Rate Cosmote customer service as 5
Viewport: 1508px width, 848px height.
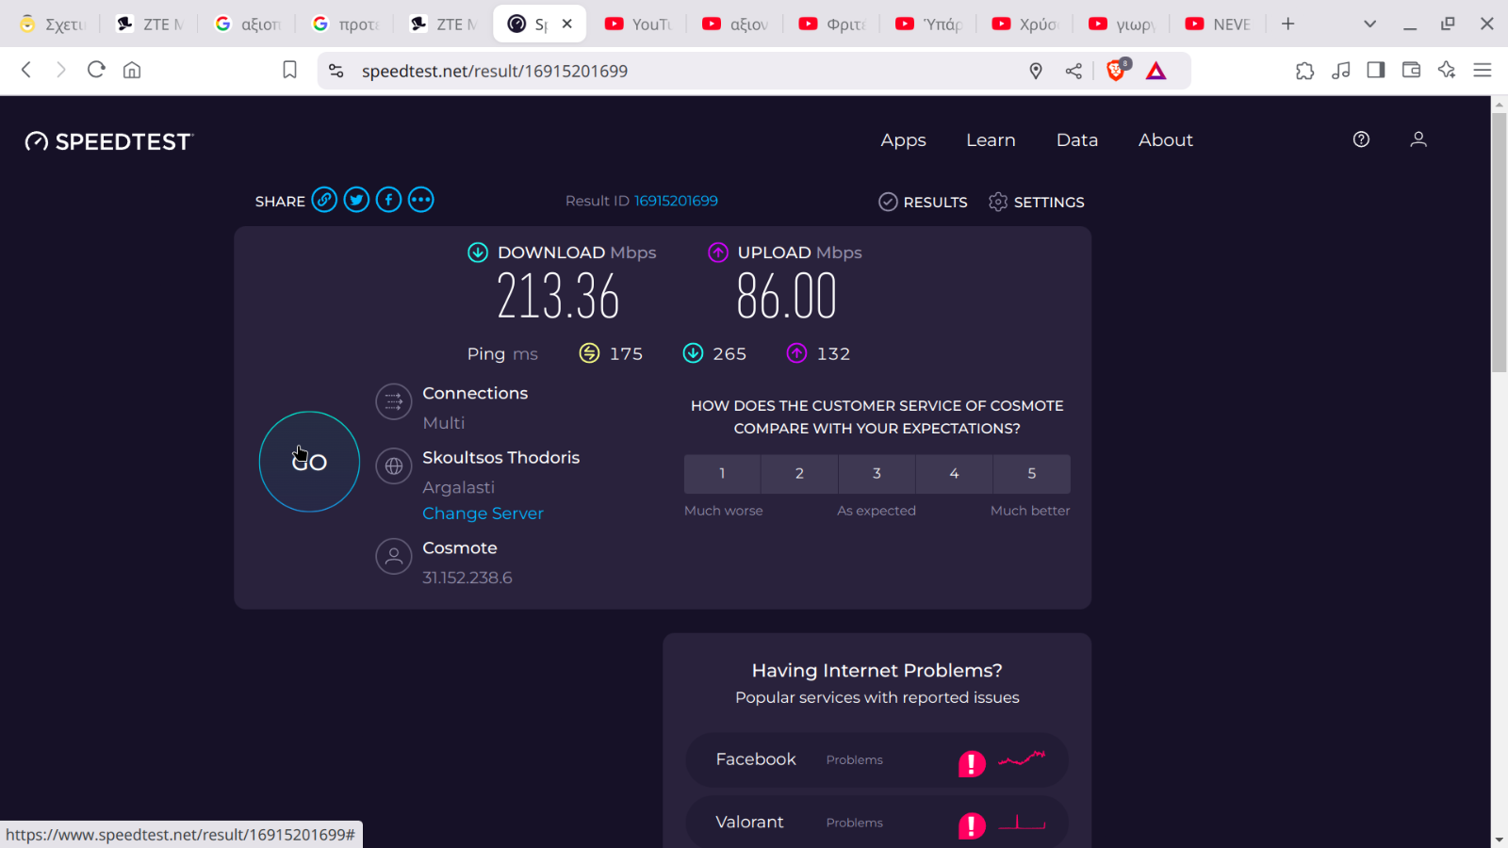[x=1031, y=474]
